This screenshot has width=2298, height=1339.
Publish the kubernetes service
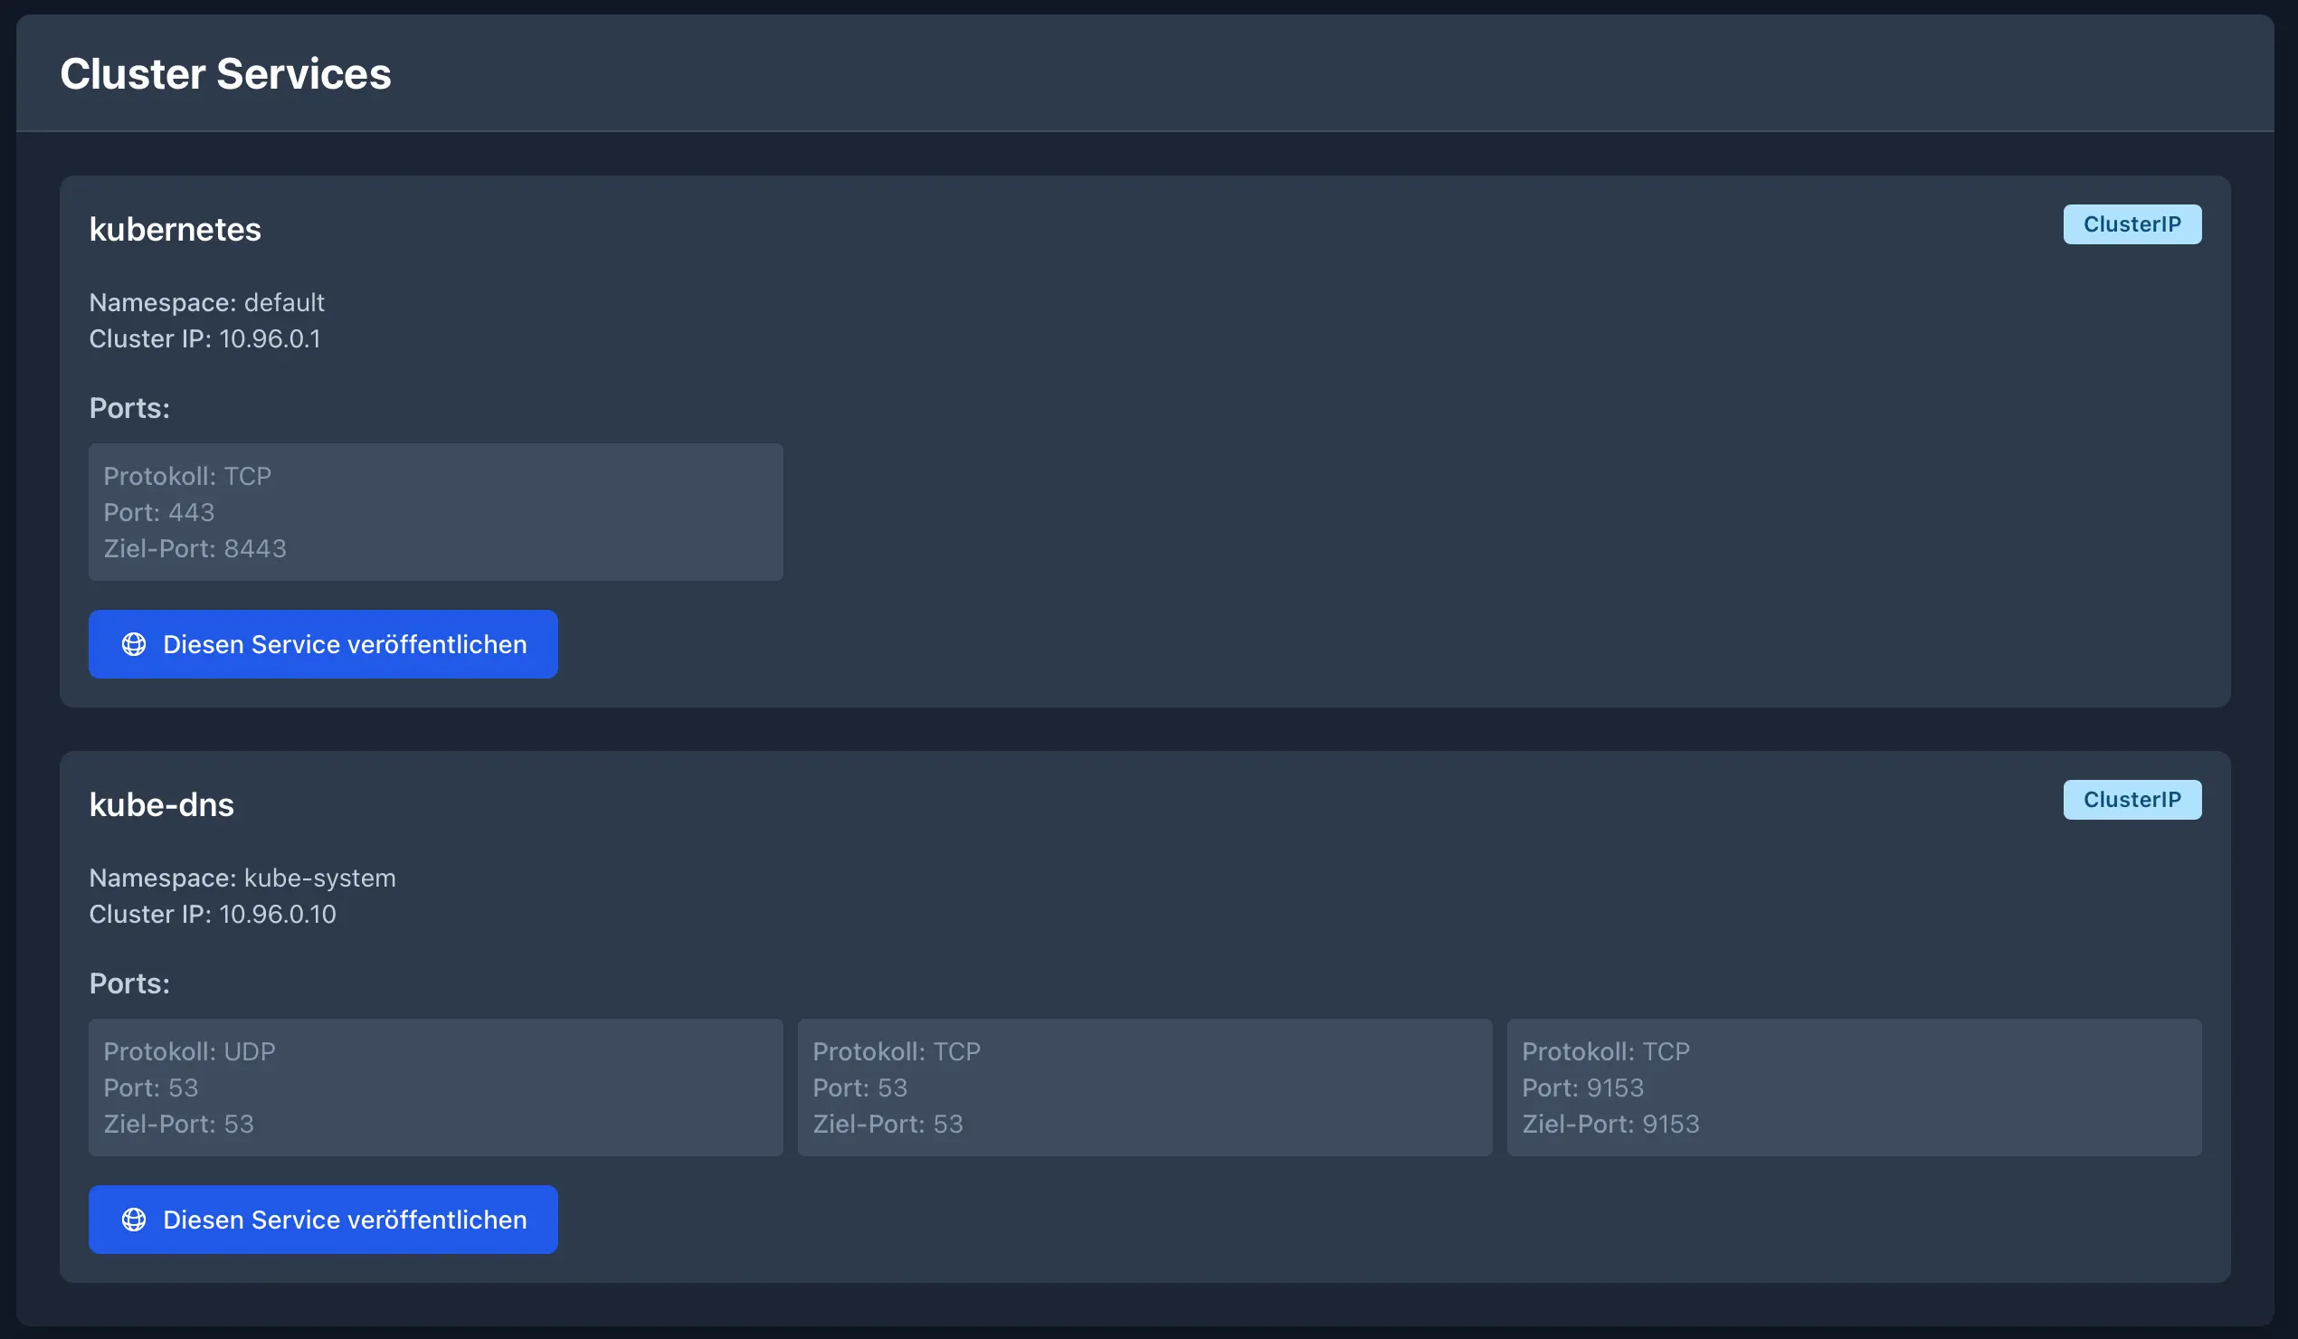(323, 644)
